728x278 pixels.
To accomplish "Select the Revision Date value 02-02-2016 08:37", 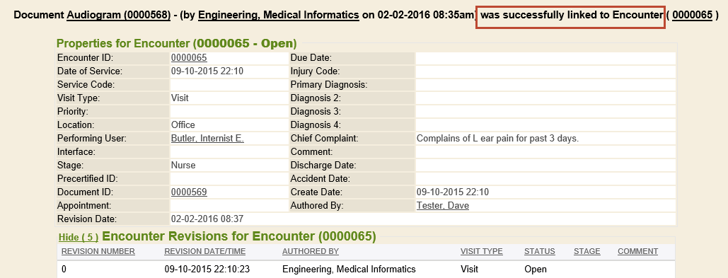I will click(x=207, y=219).
